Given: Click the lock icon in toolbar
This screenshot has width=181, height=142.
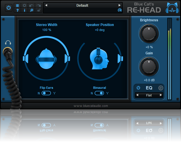Looking at the screenshot, I should (38, 11).
